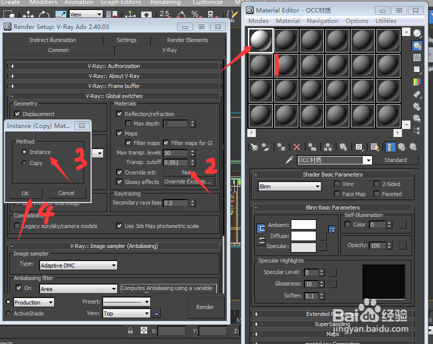Click Sample UV Tiling icon

pos(417,69)
